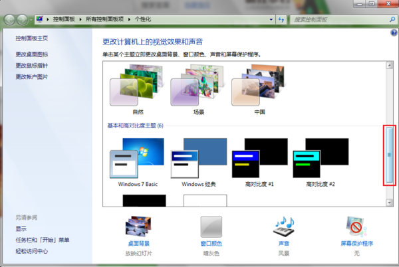Open 屏幕保护程序 icon
Viewport: 399px width, 267px height.
[356, 226]
